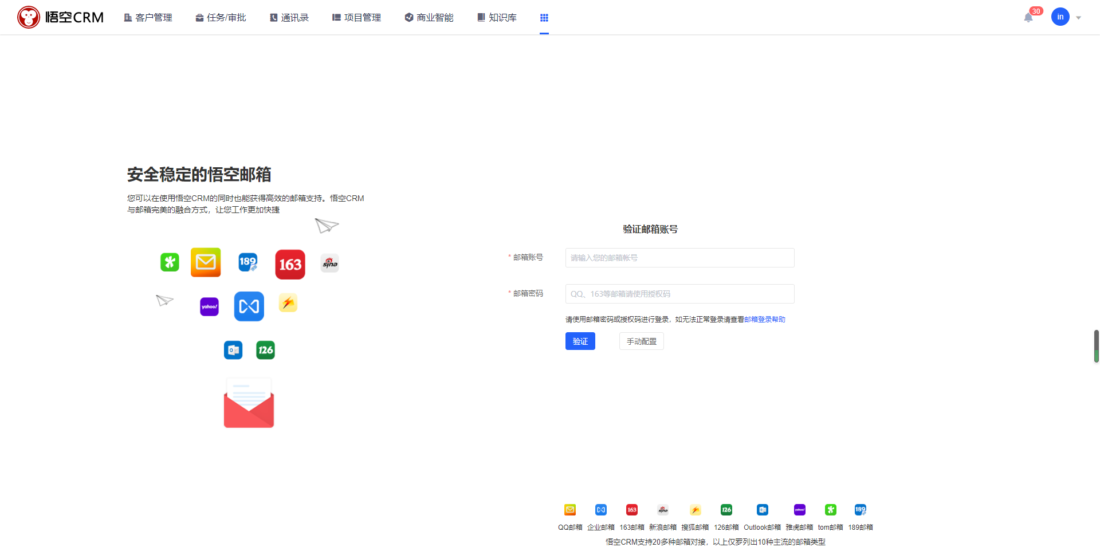This screenshot has width=1100, height=555.
Task: Open the apps grid icon in navbar
Action: click(544, 18)
